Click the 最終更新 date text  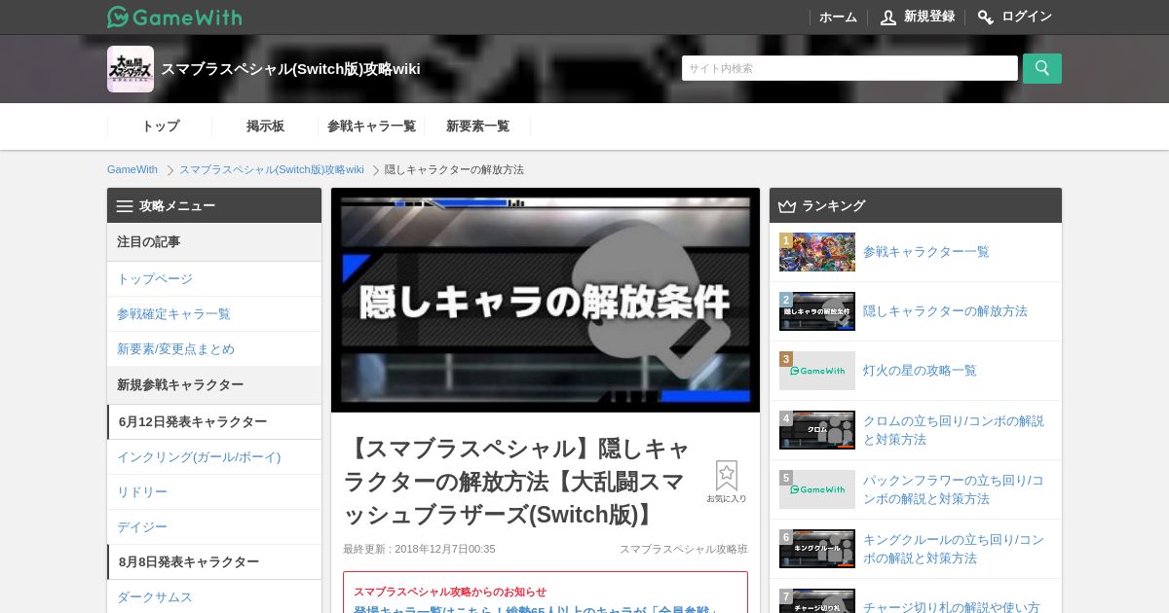[419, 549]
